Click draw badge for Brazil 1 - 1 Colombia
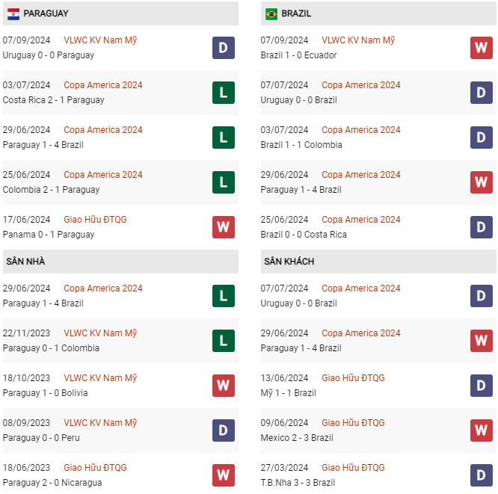The height and width of the screenshot is (494, 498). tap(481, 138)
